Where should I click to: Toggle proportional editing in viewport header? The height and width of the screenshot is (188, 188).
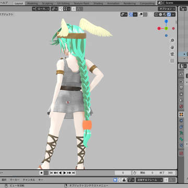coord(74,9)
